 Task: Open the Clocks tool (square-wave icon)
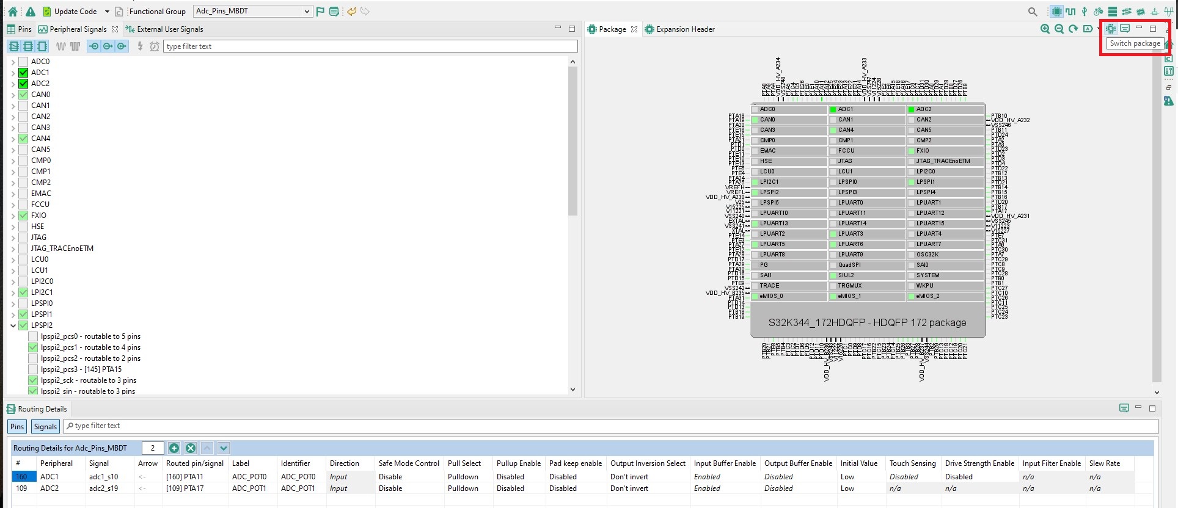coord(1070,11)
